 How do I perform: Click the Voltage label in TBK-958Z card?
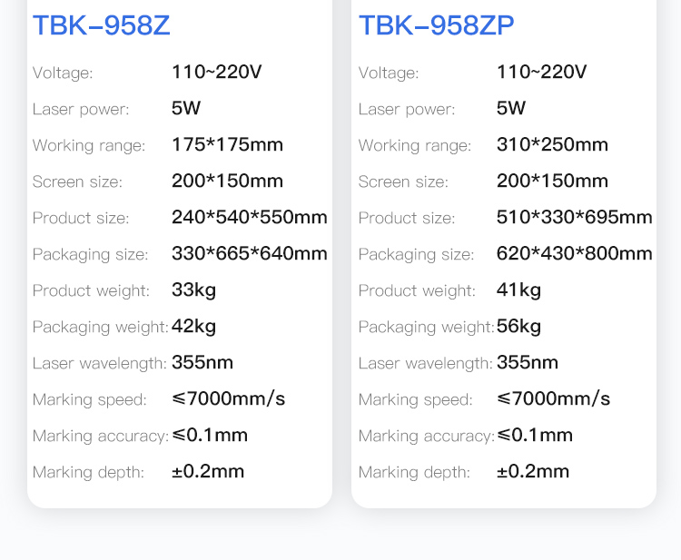pos(63,73)
